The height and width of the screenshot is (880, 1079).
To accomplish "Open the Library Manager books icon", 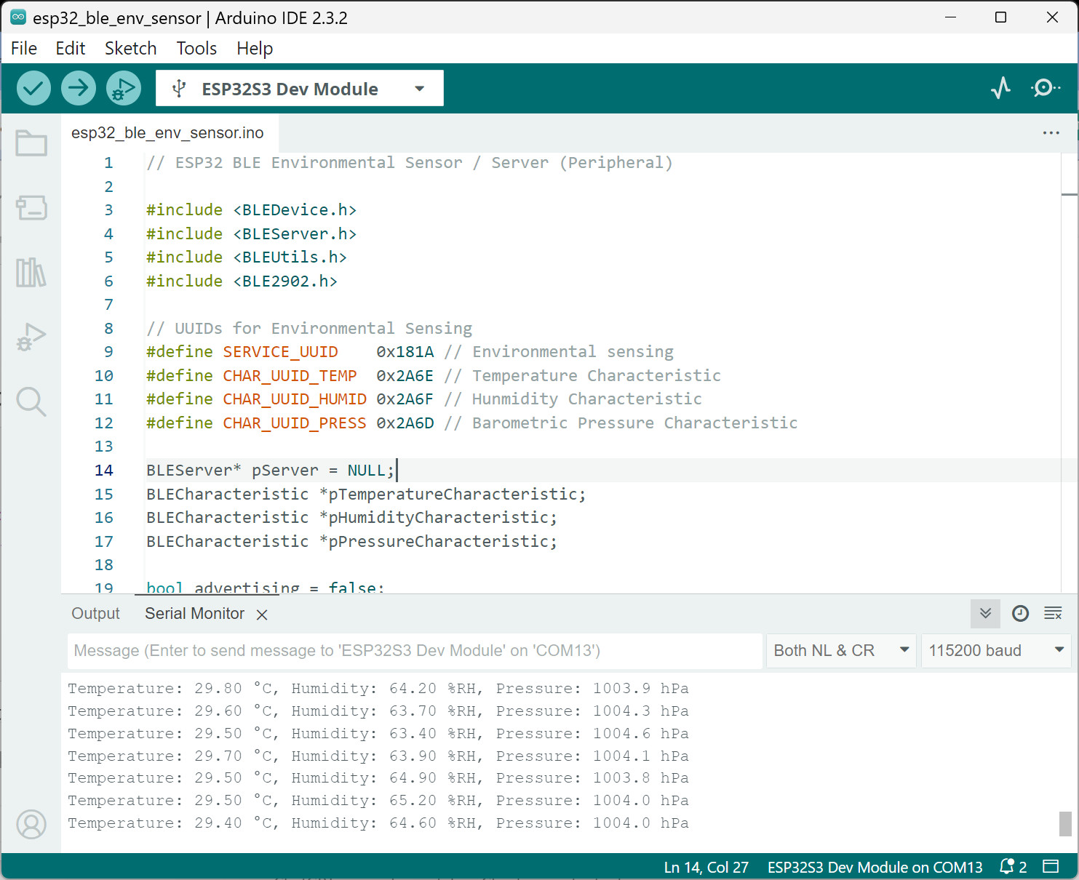I will [x=31, y=273].
